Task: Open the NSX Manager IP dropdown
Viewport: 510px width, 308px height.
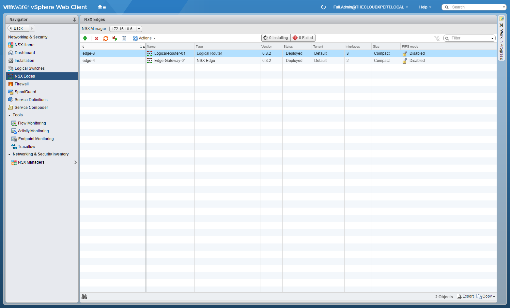Action: click(x=139, y=29)
